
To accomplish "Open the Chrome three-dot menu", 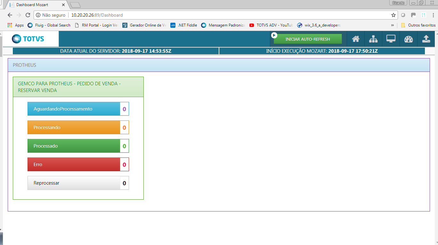I will coord(433,15).
